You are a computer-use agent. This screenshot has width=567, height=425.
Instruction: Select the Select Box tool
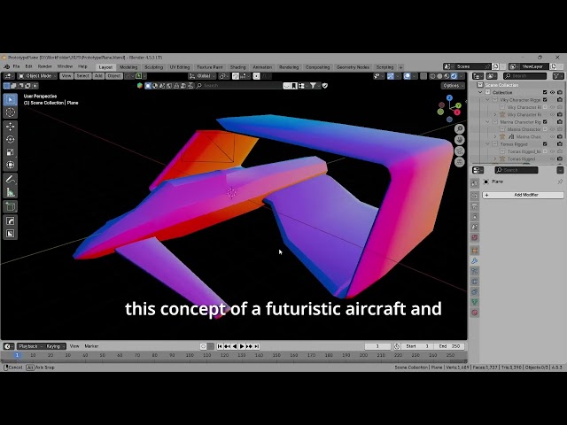tap(10, 100)
